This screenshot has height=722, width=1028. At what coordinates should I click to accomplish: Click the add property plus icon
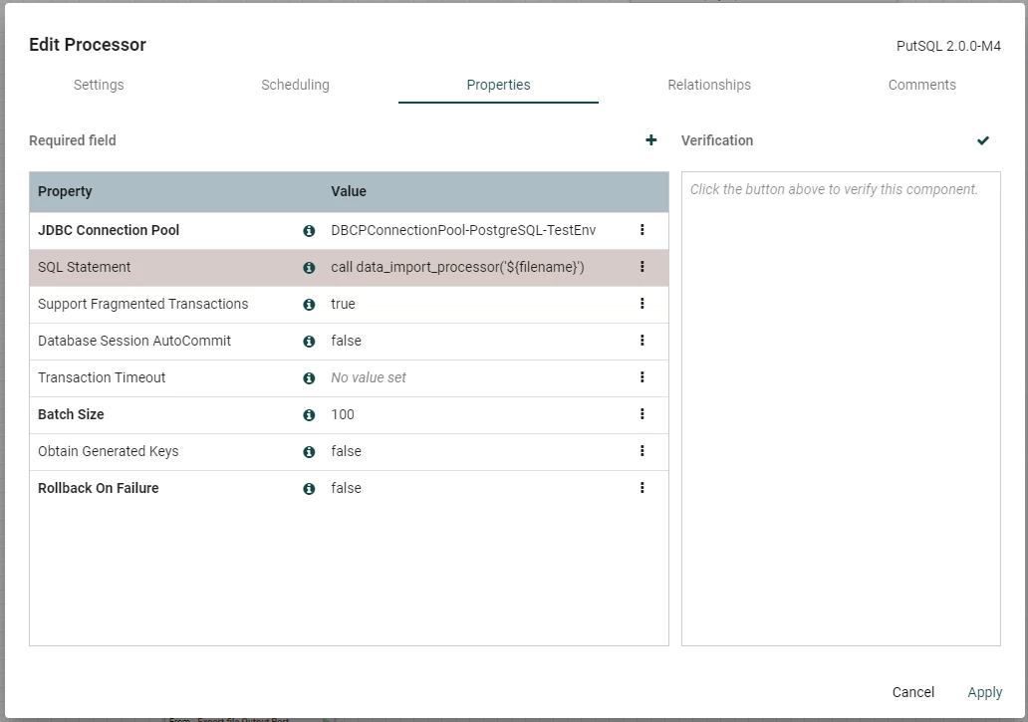651,140
